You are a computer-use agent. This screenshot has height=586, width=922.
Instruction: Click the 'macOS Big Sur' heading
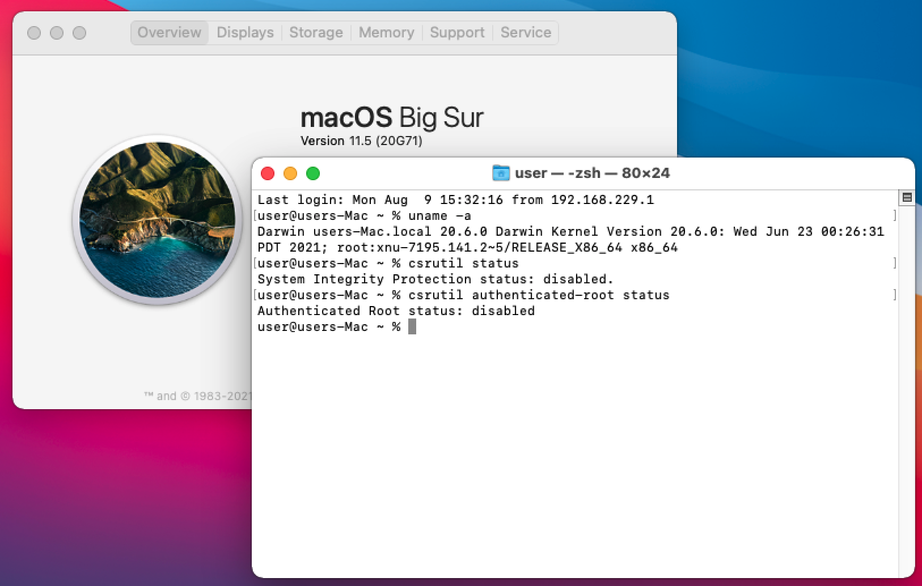pos(392,117)
